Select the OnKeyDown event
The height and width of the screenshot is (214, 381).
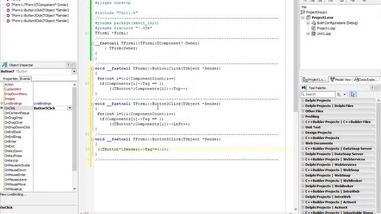click(x=13, y=151)
